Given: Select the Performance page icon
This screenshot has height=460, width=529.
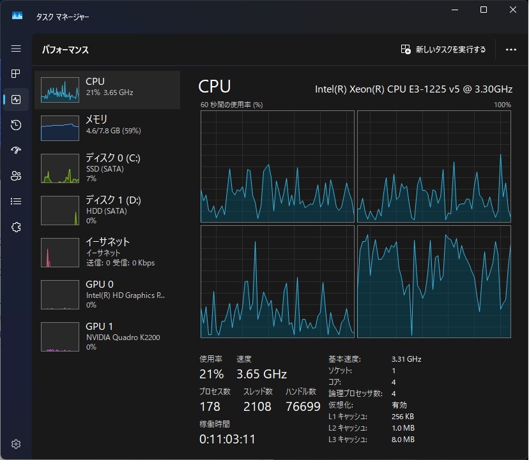Looking at the screenshot, I should click(16, 100).
